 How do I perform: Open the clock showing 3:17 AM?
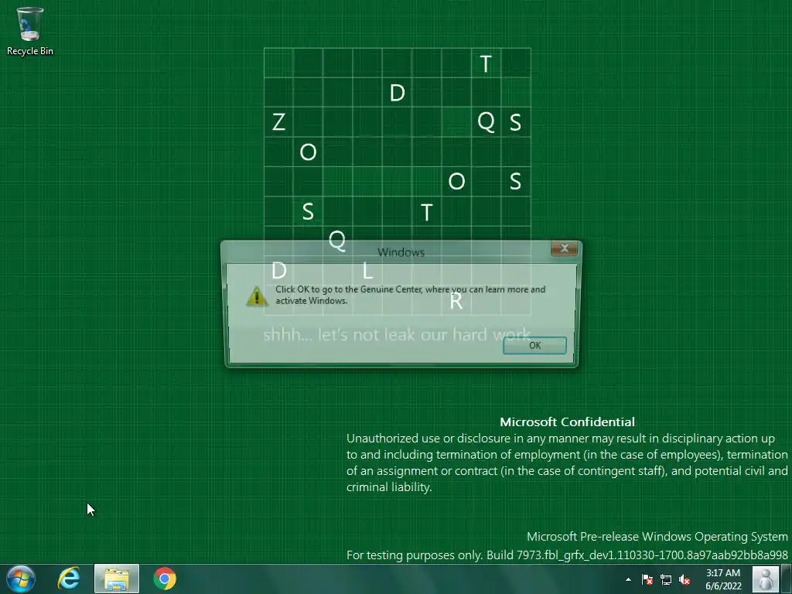(x=723, y=579)
